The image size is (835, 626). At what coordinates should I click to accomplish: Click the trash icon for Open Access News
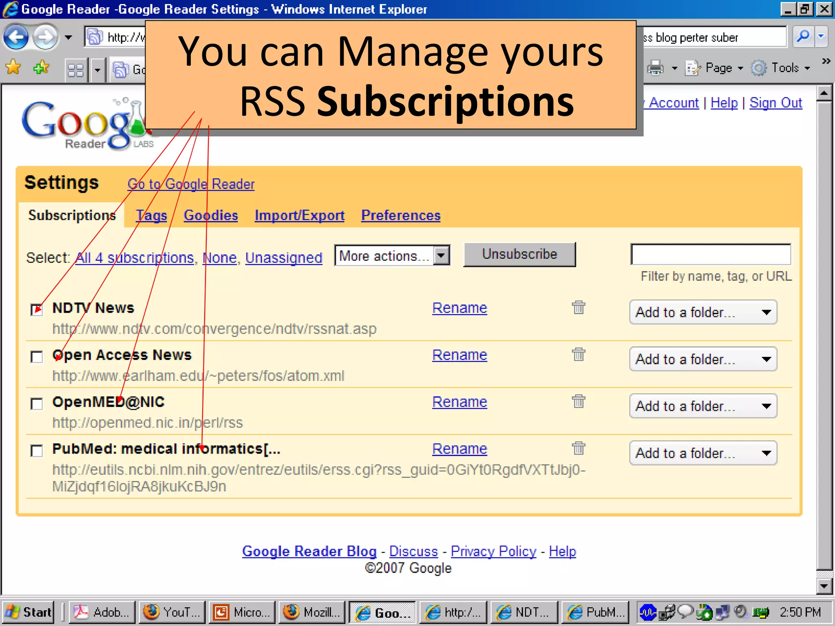tap(579, 354)
